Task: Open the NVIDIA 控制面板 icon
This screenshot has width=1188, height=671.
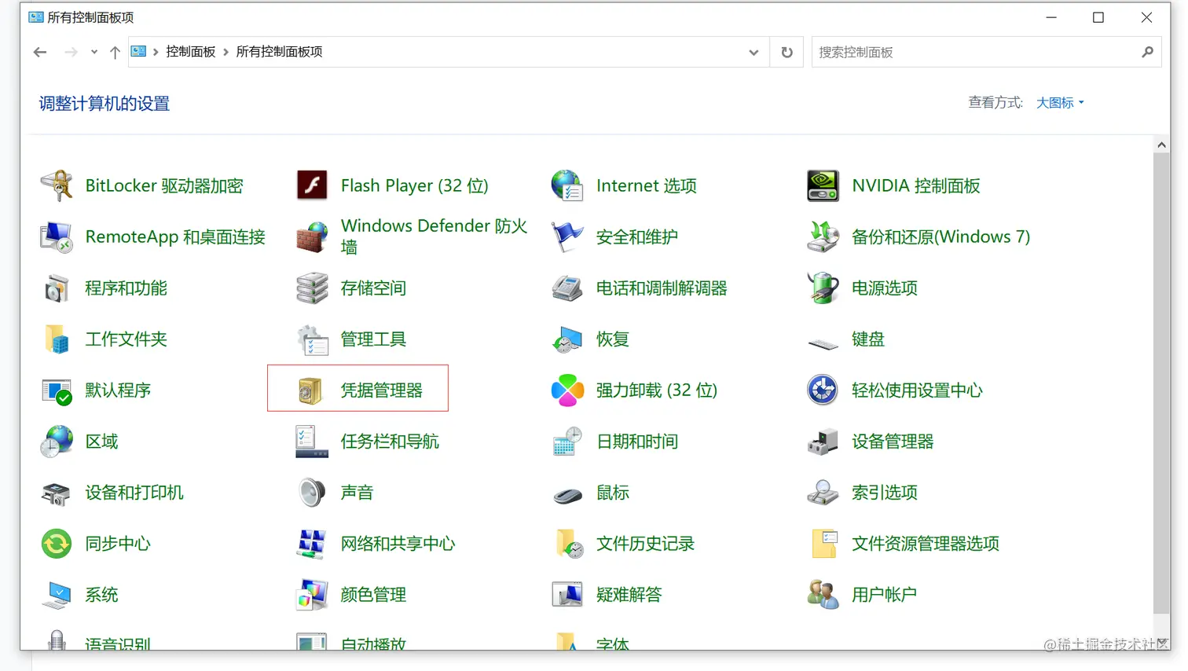Action: 823,186
